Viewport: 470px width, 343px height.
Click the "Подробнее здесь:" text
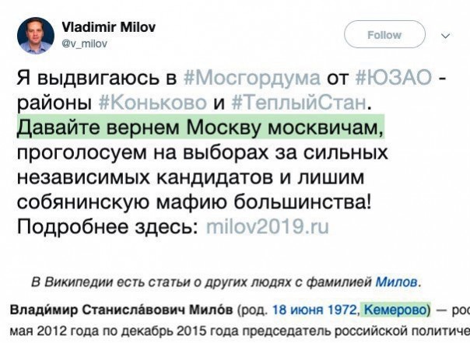[x=105, y=227]
